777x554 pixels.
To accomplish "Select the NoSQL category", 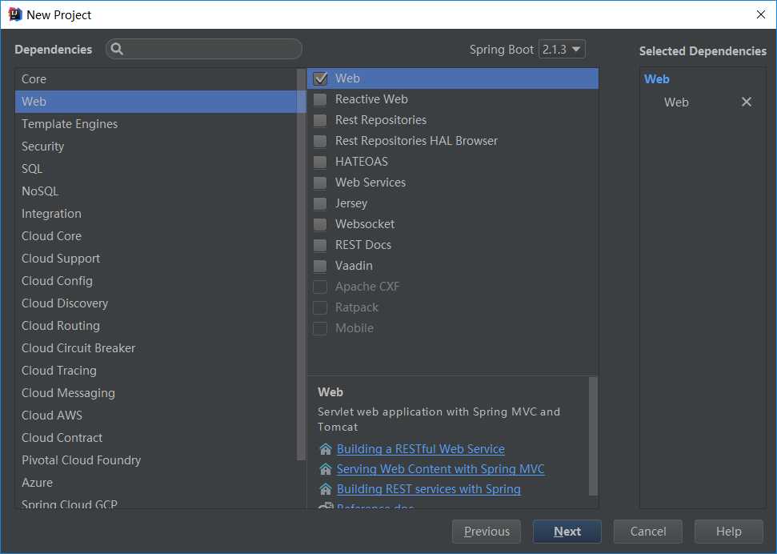I will 155,191.
